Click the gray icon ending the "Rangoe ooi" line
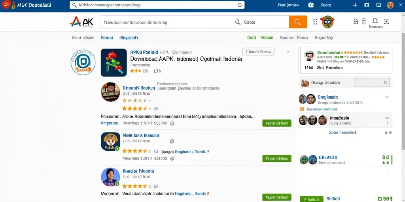This screenshot has width=405, height=202. (x=172, y=123)
